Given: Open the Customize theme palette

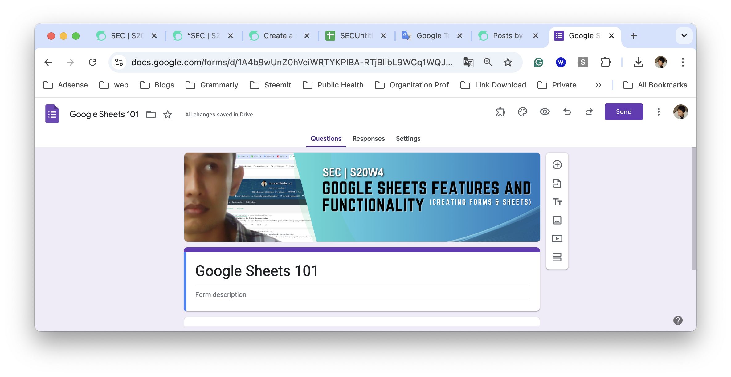Looking at the screenshot, I should coord(522,112).
